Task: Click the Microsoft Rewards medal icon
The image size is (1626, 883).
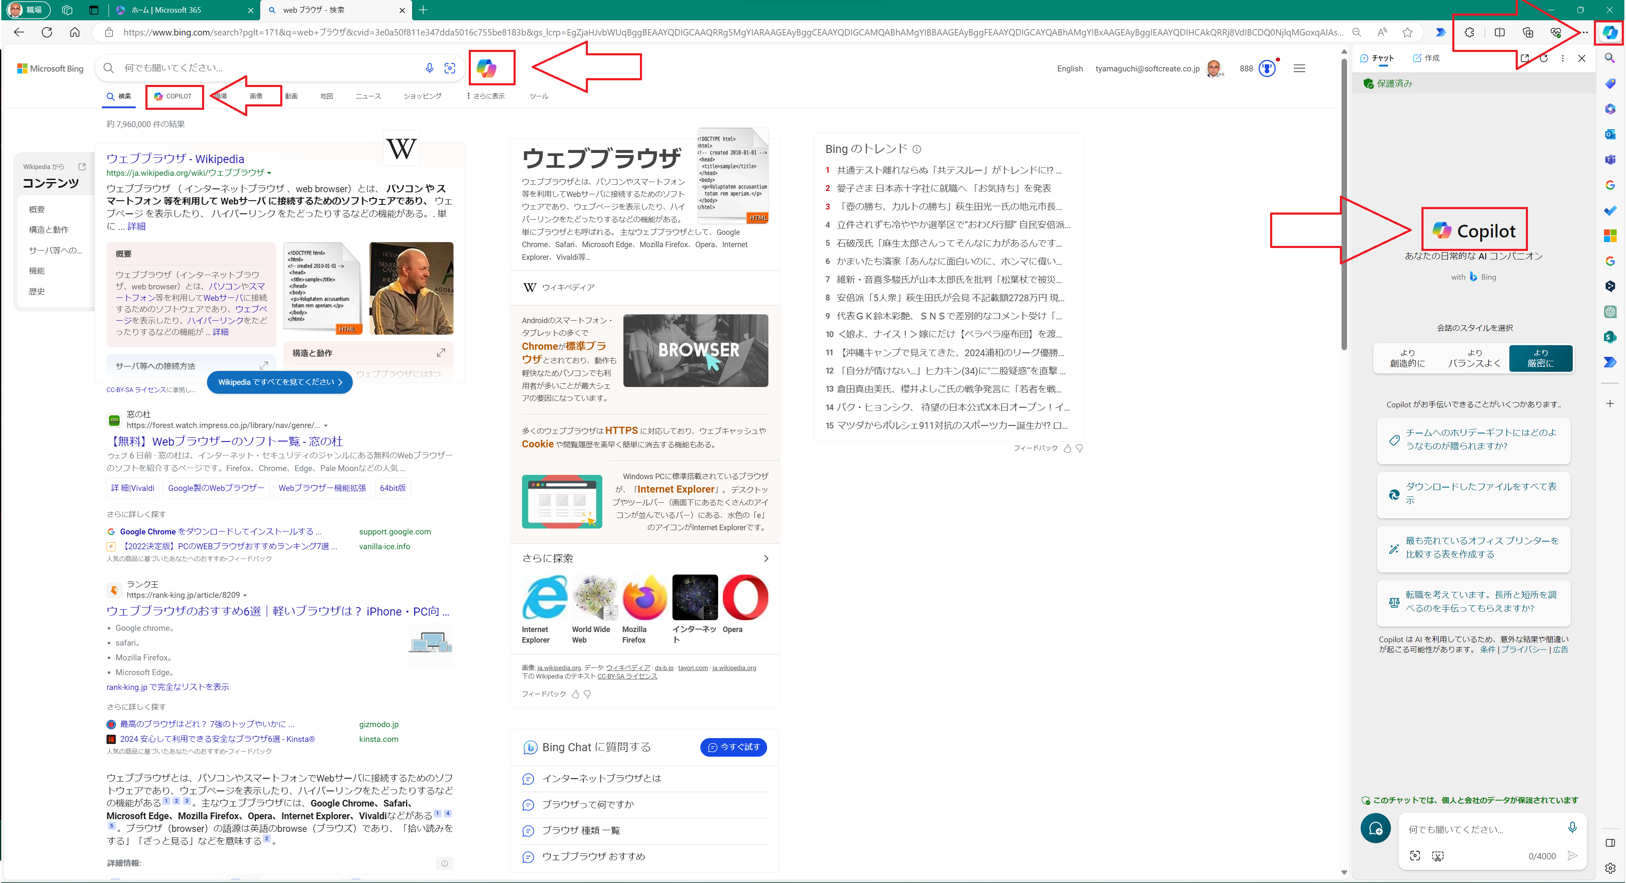Action: point(1268,68)
